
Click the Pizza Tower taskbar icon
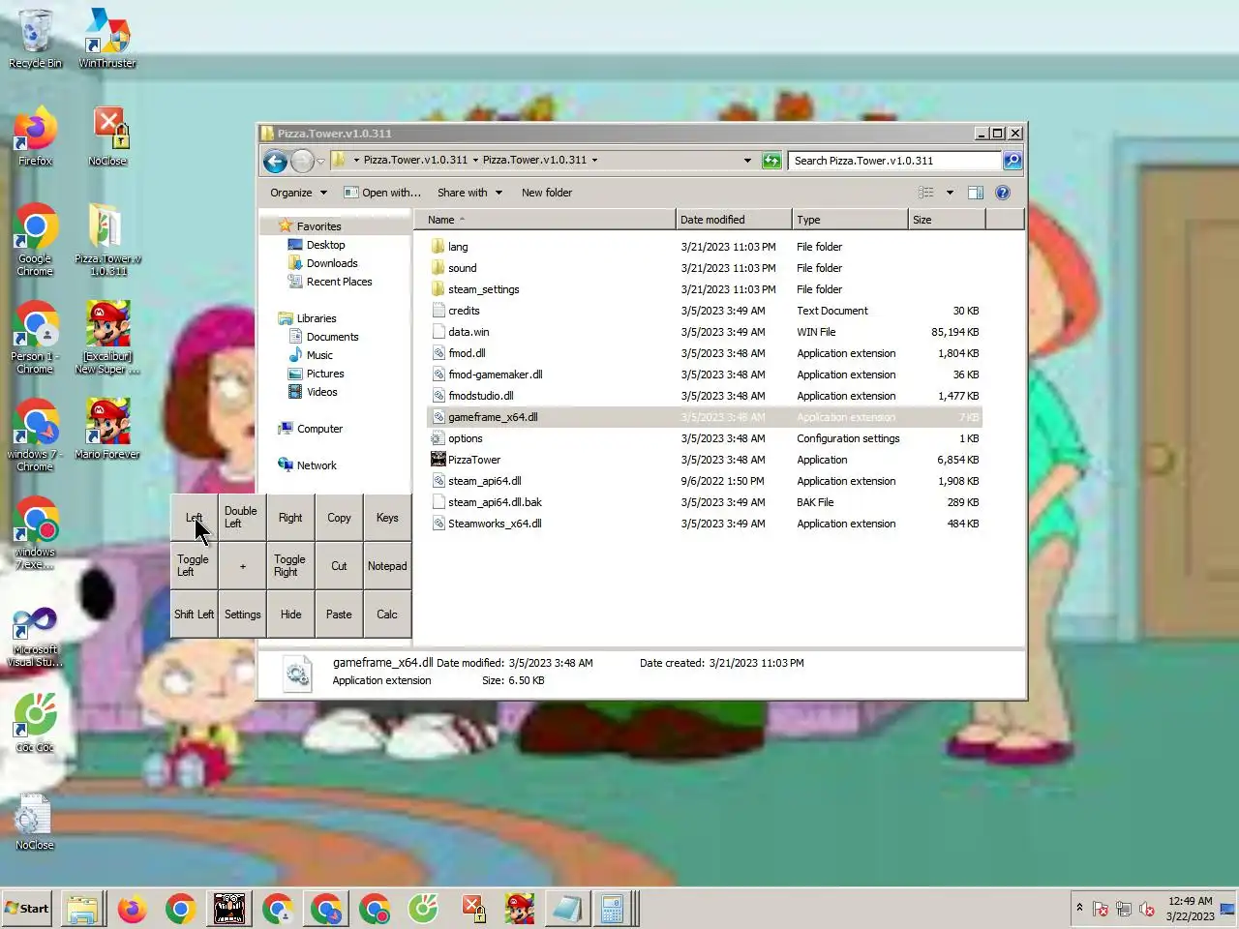229,910
